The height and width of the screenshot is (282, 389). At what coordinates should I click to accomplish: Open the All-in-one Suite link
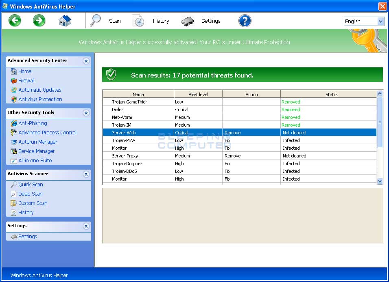coord(35,161)
